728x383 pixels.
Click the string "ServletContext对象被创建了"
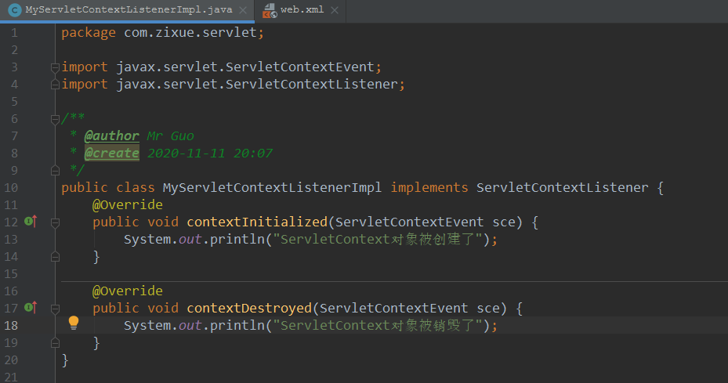pos(378,239)
